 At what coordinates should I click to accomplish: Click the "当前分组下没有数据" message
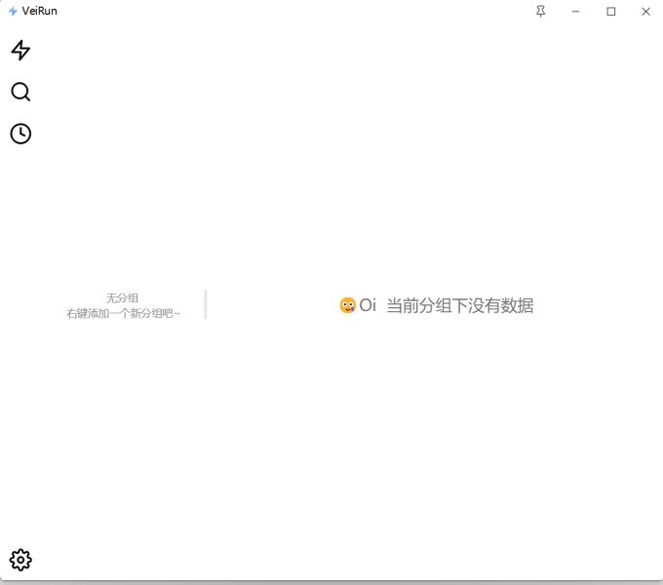pyautogui.click(x=459, y=305)
